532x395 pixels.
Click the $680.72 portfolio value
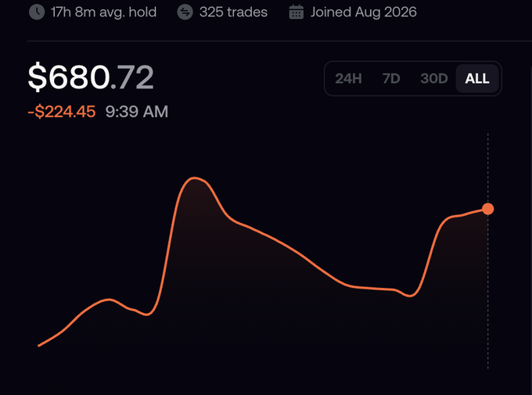(91, 77)
